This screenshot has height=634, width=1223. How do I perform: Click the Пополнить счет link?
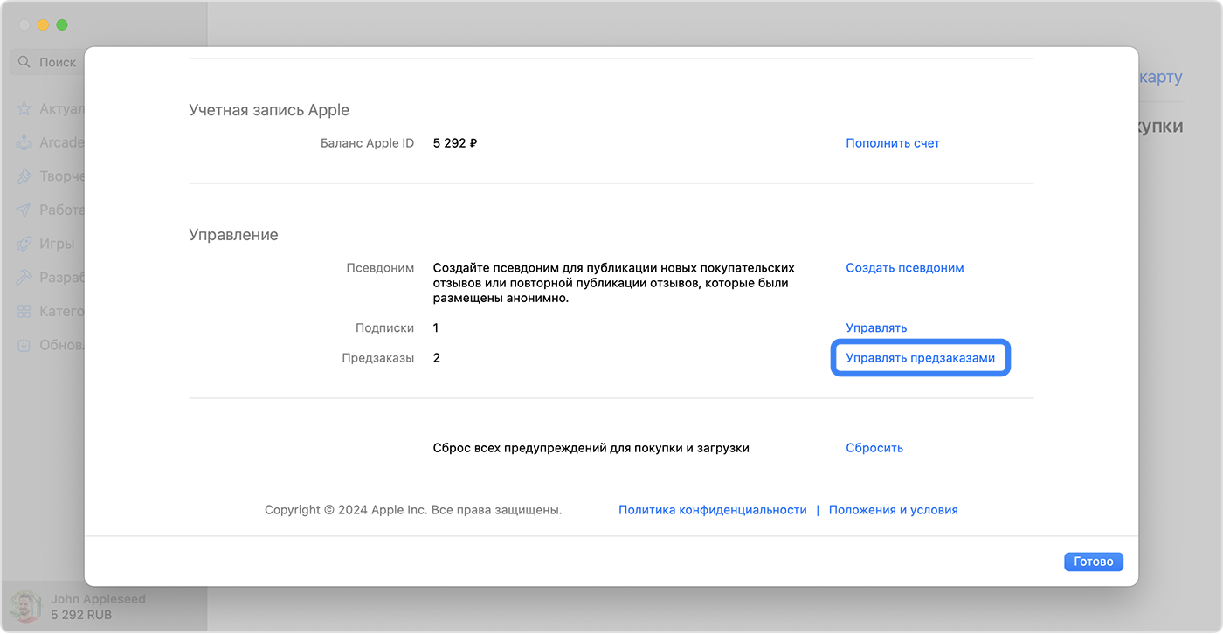click(x=893, y=143)
